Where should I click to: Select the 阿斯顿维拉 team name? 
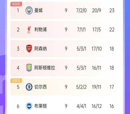click(x=45, y=68)
